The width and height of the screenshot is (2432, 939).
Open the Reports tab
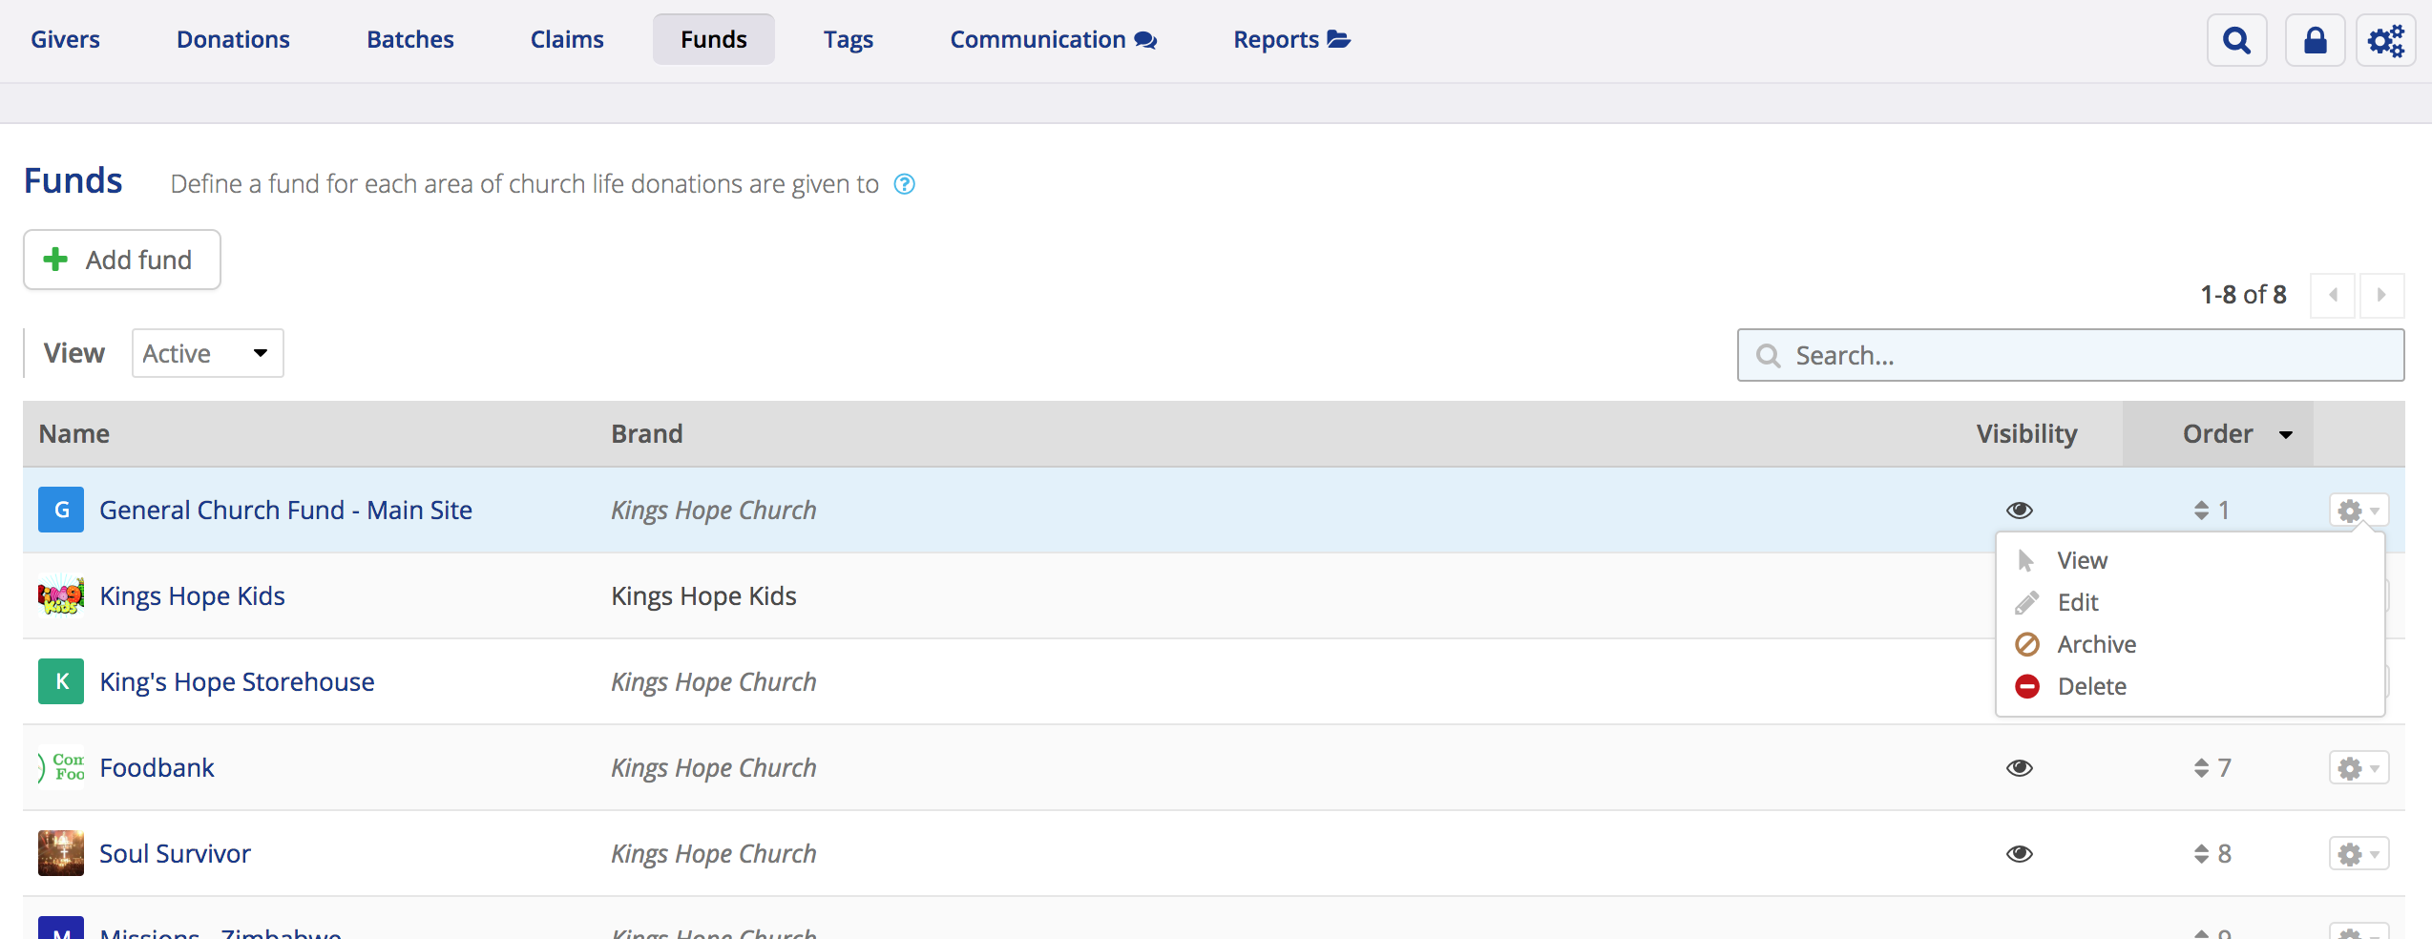[1292, 39]
